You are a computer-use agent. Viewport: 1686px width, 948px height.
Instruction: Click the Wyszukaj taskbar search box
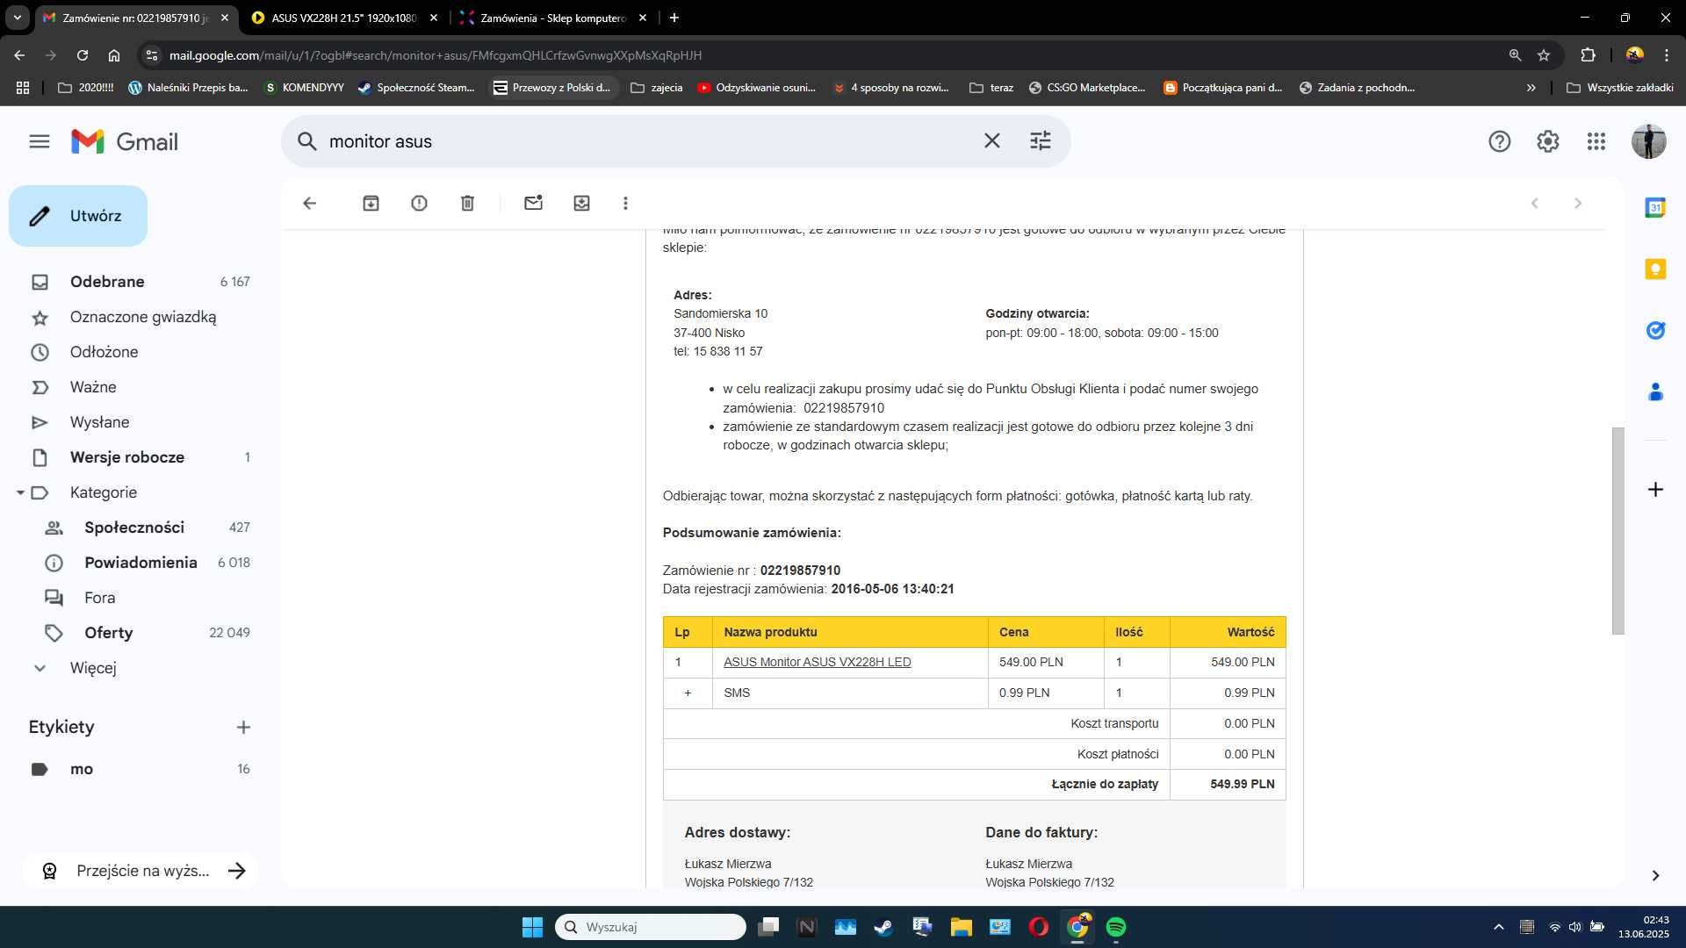[x=651, y=928]
